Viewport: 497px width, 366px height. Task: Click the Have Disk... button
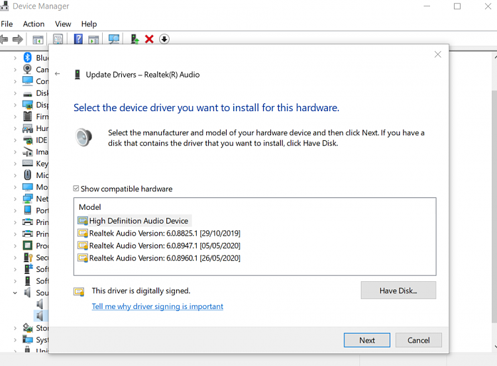(x=398, y=291)
